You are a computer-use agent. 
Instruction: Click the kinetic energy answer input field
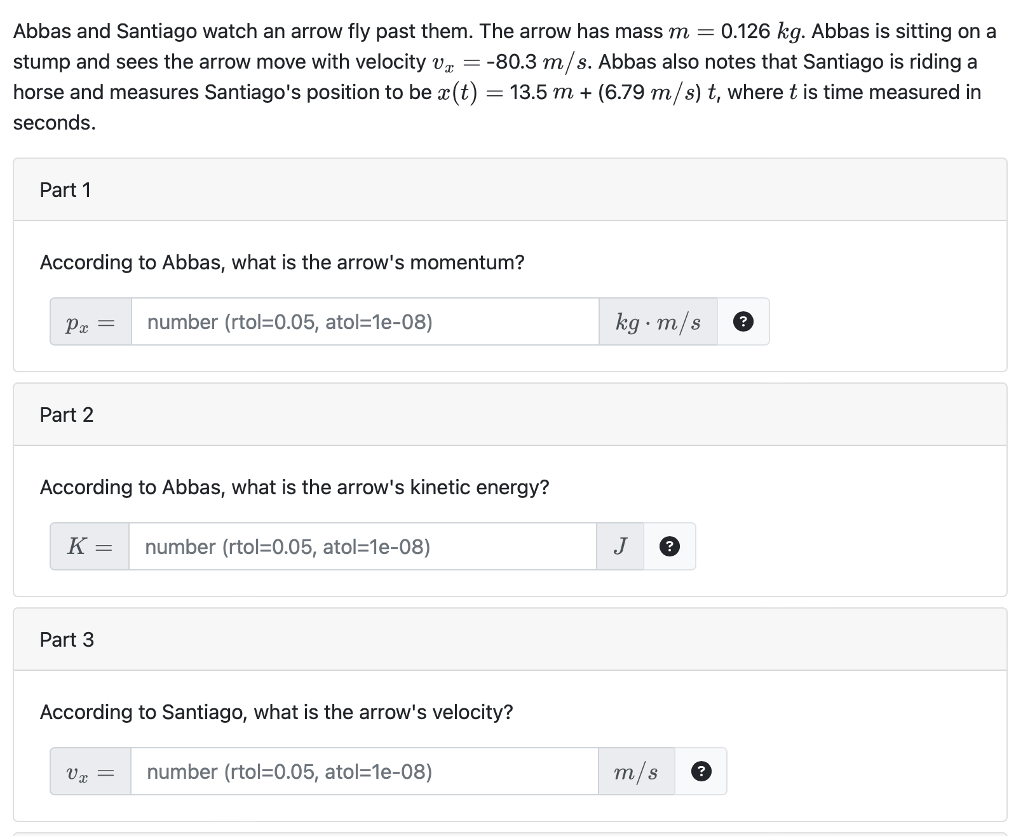(362, 547)
